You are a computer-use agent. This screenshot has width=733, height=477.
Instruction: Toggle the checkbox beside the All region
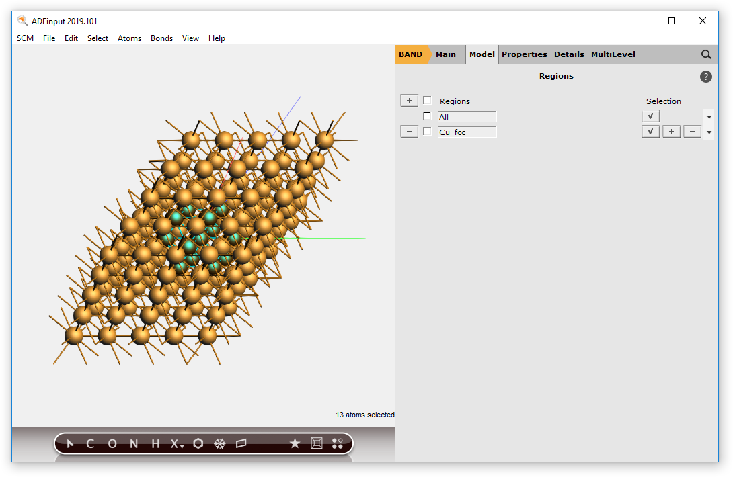point(427,116)
